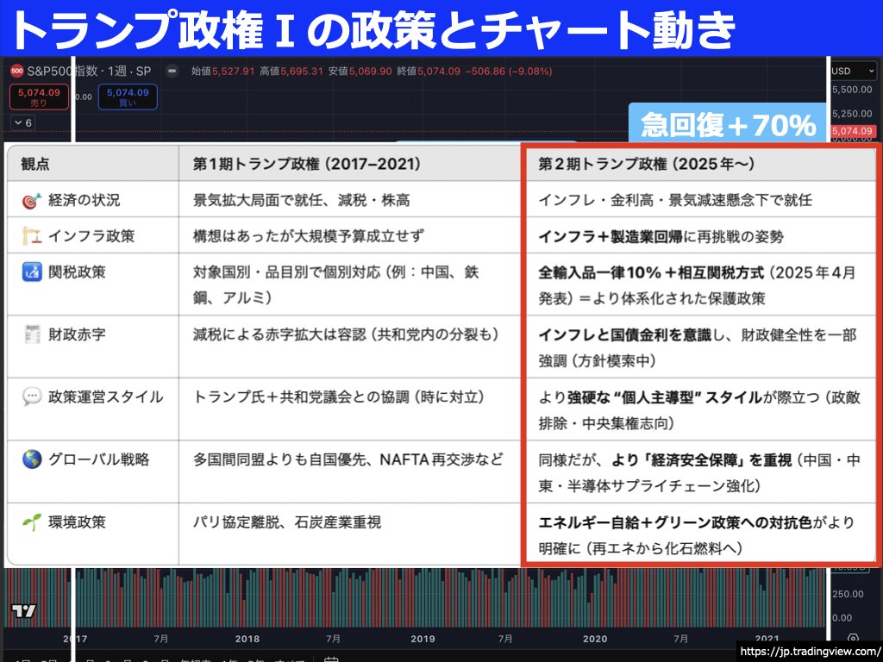This screenshot has height=662, width=883.
Task: Click the blue icon beside 関税政策
Action: [32, 272]
